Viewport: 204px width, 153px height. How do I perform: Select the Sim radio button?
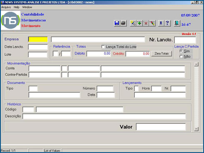(x=181, y=51)
